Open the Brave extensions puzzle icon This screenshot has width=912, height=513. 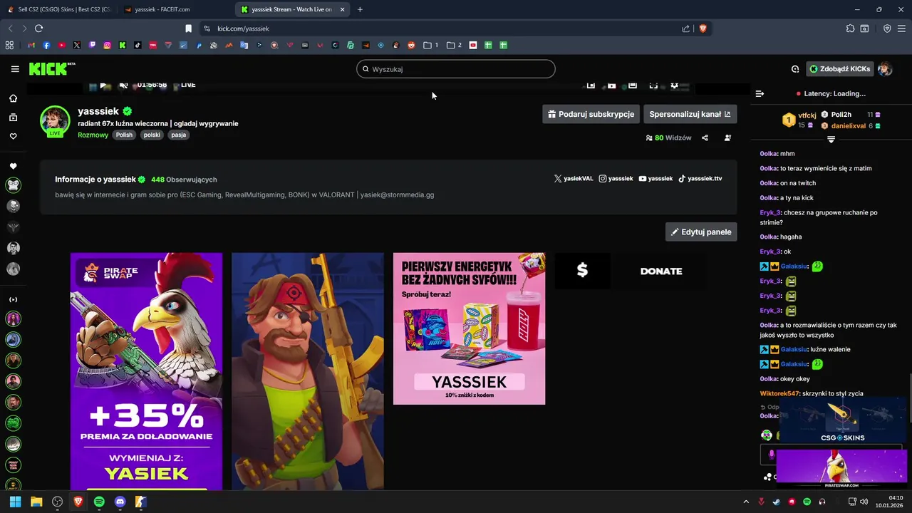coord(850,28)
